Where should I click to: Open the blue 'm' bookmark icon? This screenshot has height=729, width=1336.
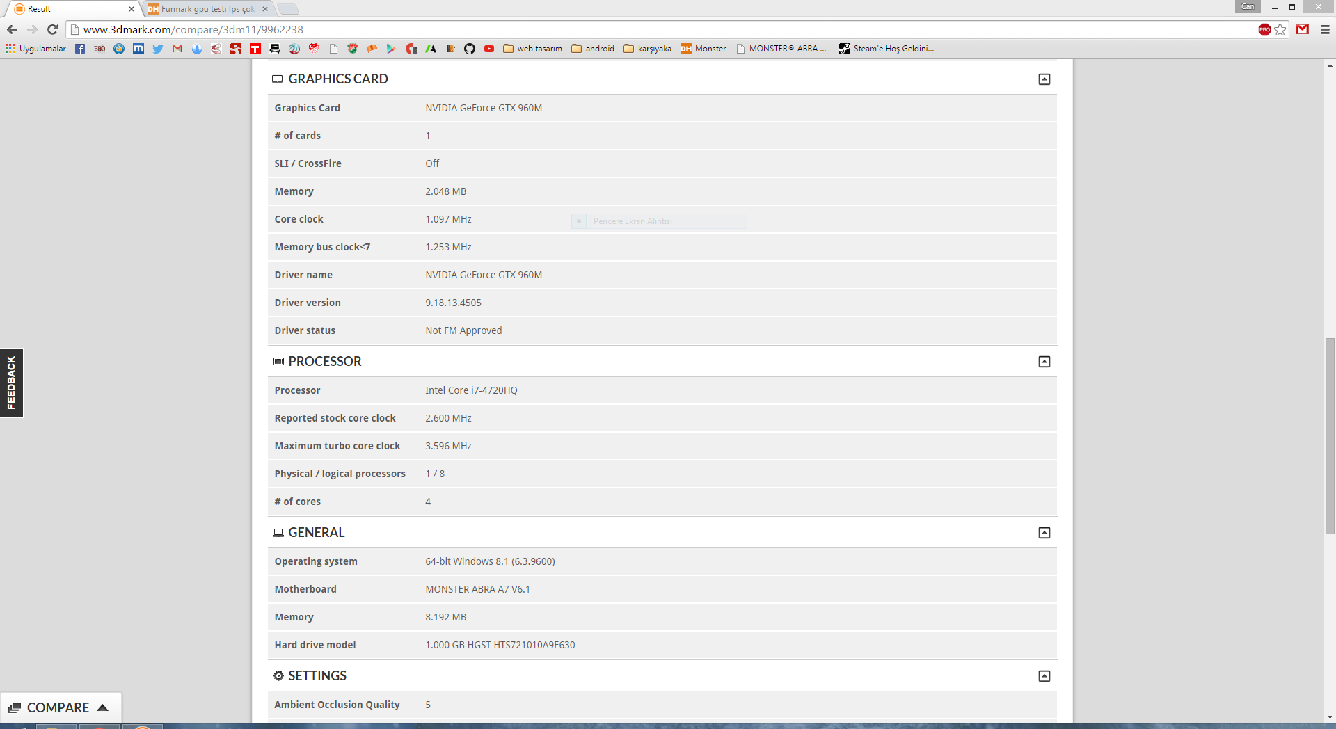pyautogui.click(x=138, y=49)
